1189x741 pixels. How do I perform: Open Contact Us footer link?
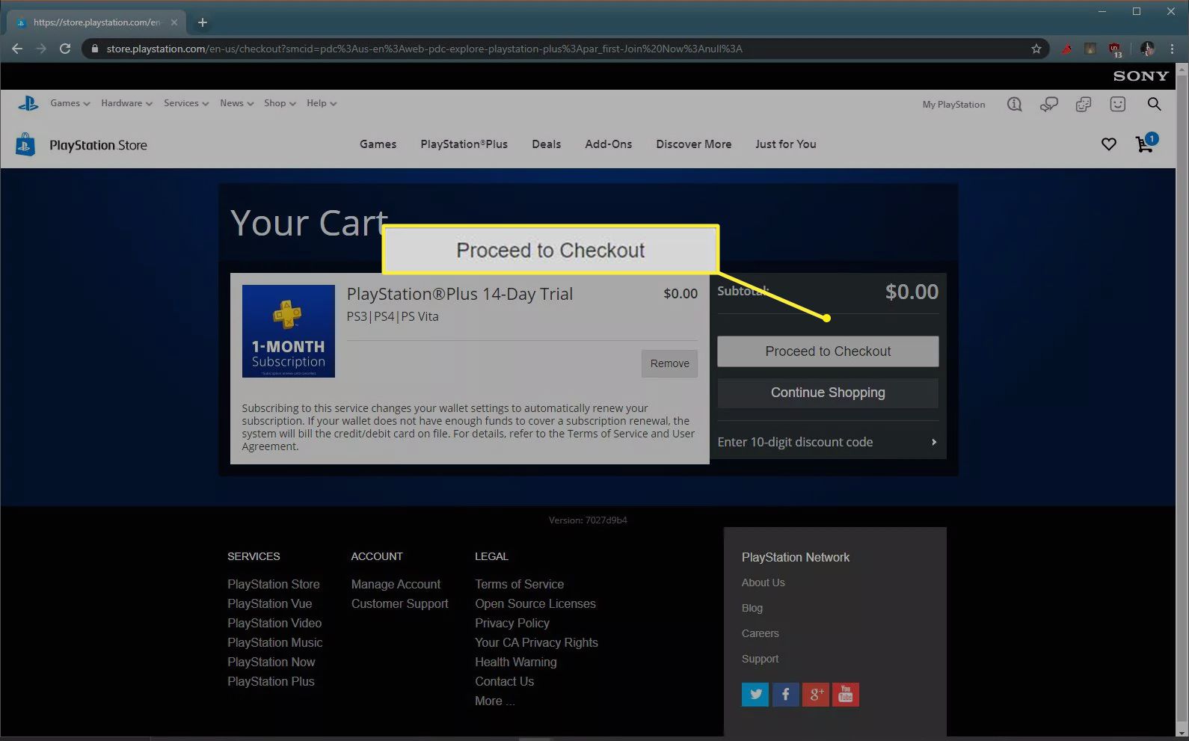[504, 681]
